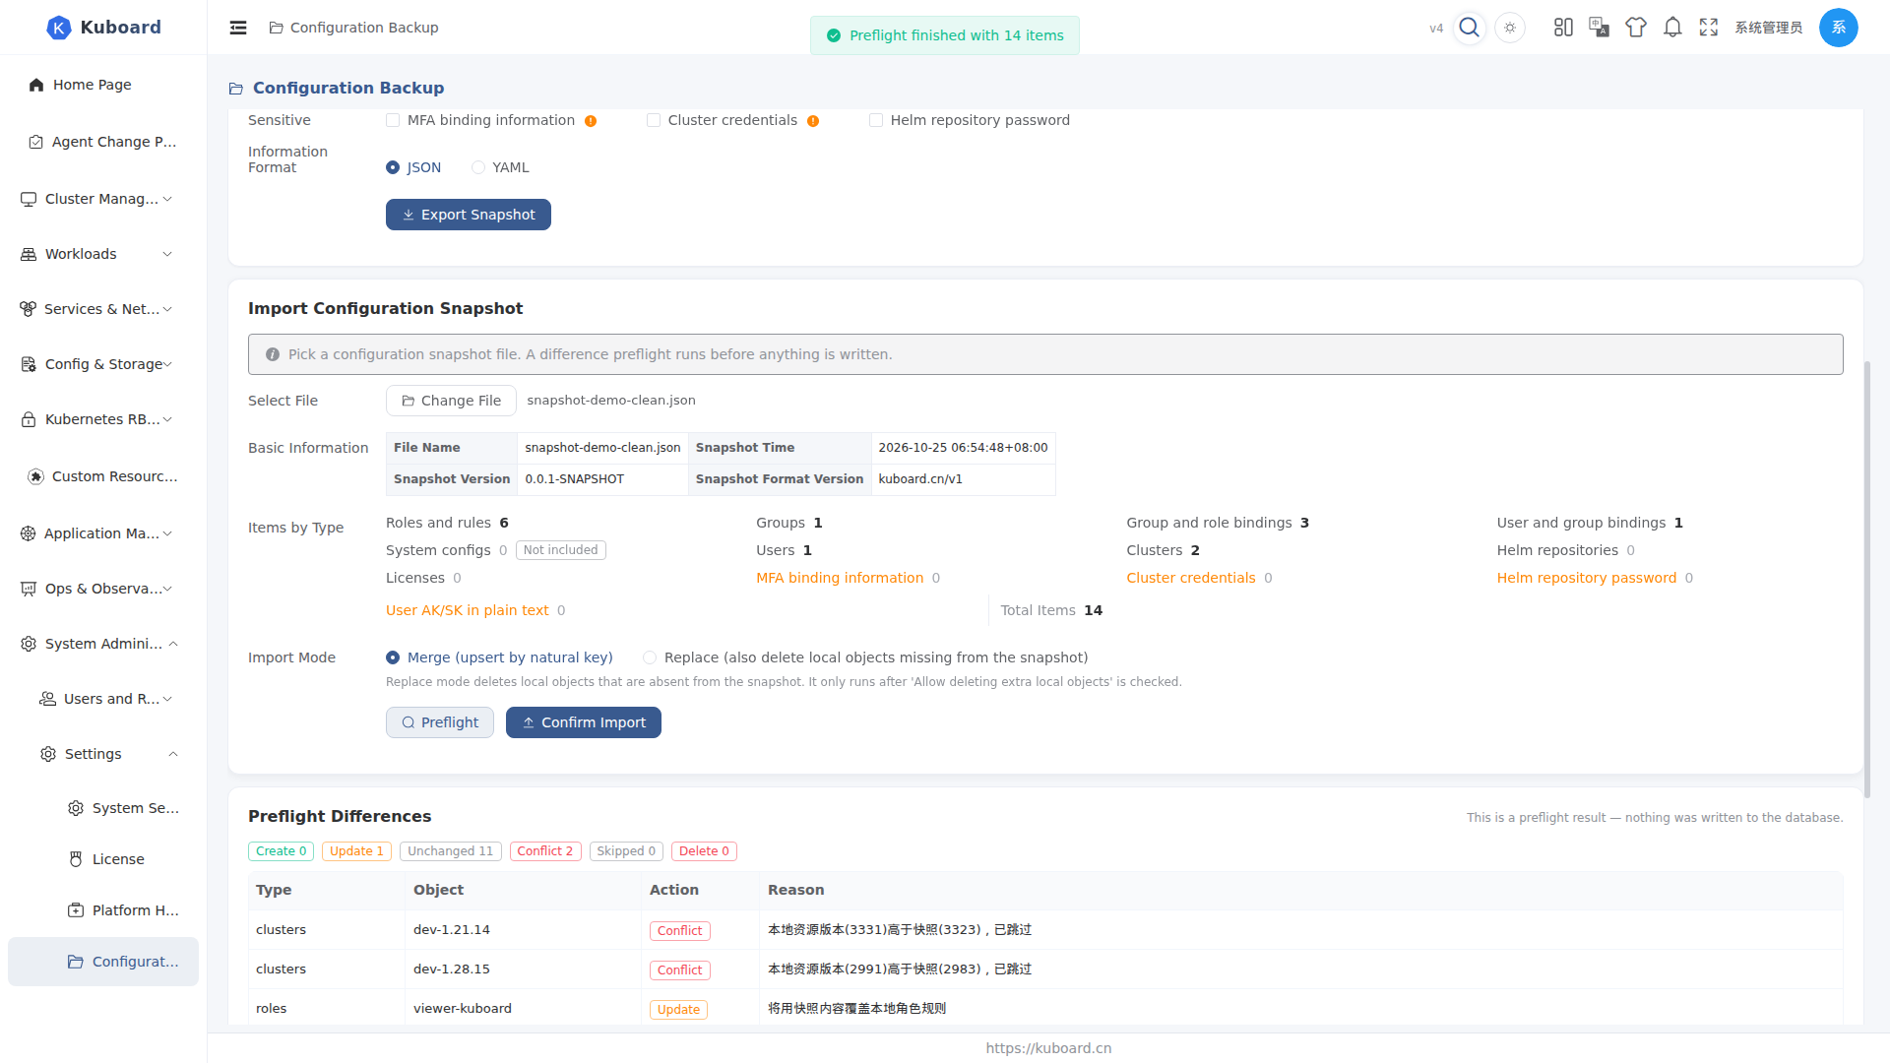Click Confirm Import button
Image resolution: width=1890 pixels, height=1063 pixels.
pyautogui.click(x=584, y=722)
